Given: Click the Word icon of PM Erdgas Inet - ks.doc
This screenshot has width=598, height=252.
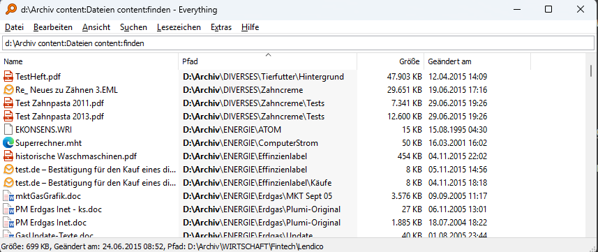Looking at the screenshot, I should [8, 209].
